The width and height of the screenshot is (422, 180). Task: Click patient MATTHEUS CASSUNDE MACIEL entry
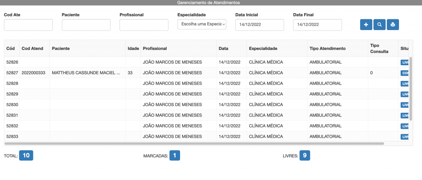[x=86, y=73]
